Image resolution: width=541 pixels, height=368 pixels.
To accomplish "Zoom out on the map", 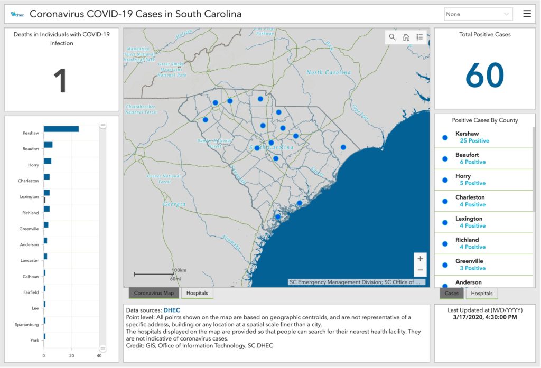I will pyautogui.click(x=420, y=270).
